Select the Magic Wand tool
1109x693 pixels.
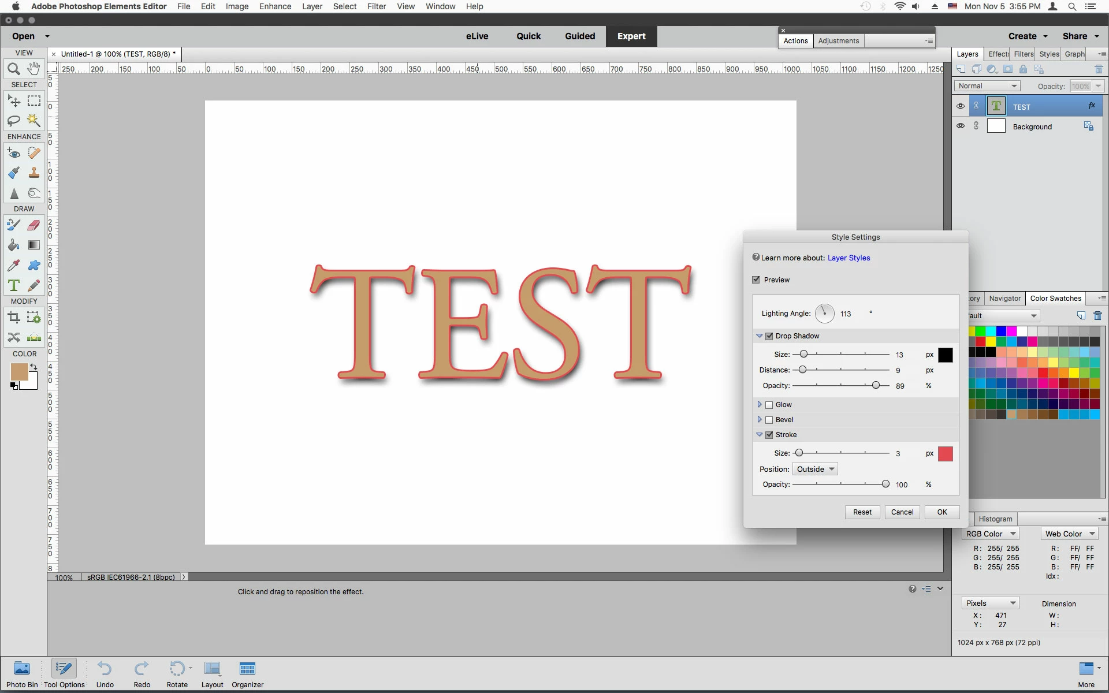click(34, 120)
